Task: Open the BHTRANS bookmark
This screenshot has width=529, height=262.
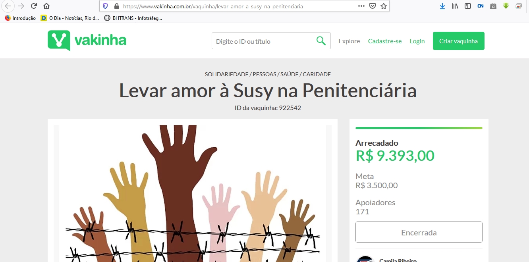Action: 133,18
